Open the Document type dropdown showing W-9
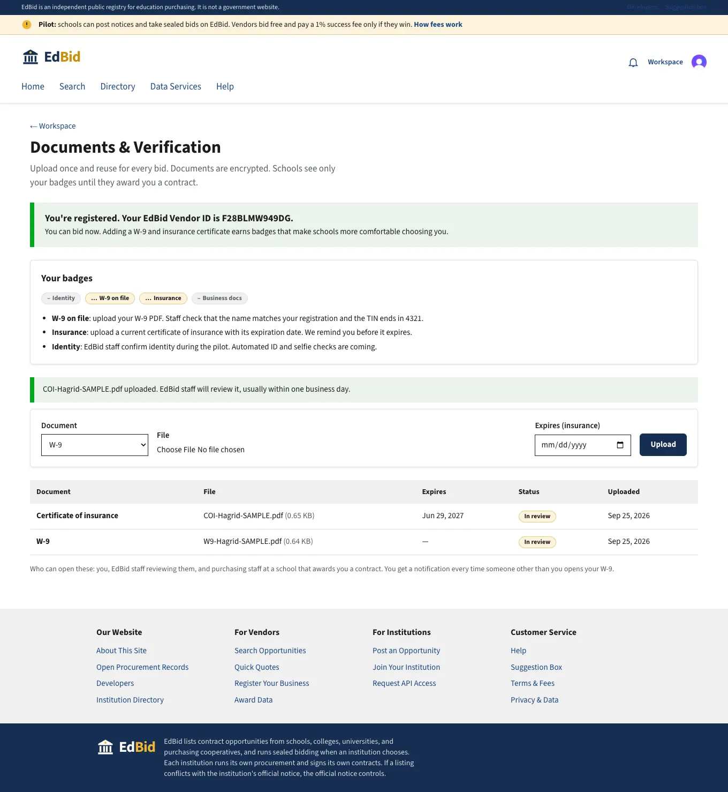Viewport: 728px width, 792px height. coord(95,445)
